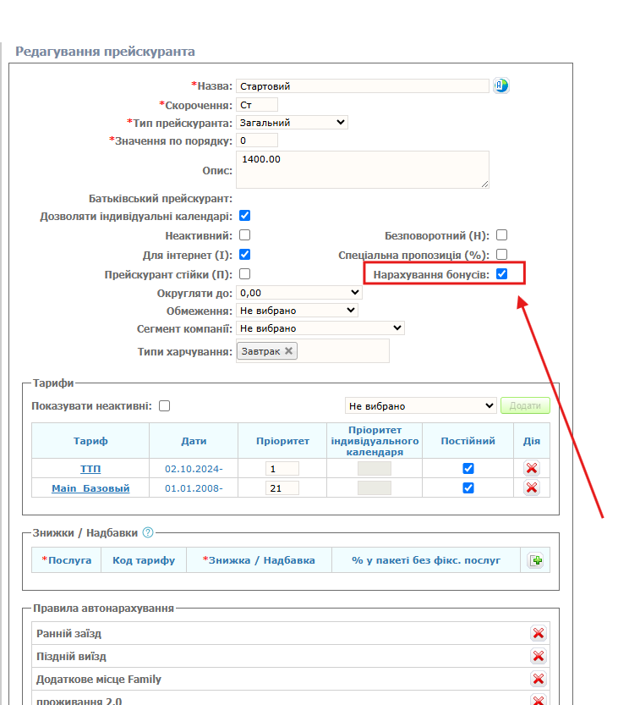Click the translation icon beside the Назва field
Screen dimensions: 629x705
tap(501, 85)
